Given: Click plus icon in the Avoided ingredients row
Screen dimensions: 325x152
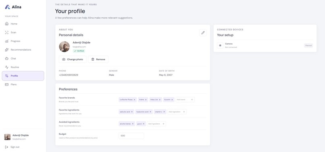Looking at the screenshot, I should point(163,124).
